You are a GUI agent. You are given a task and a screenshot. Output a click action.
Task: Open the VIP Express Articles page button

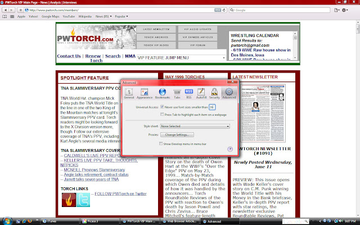click(197, 37)
